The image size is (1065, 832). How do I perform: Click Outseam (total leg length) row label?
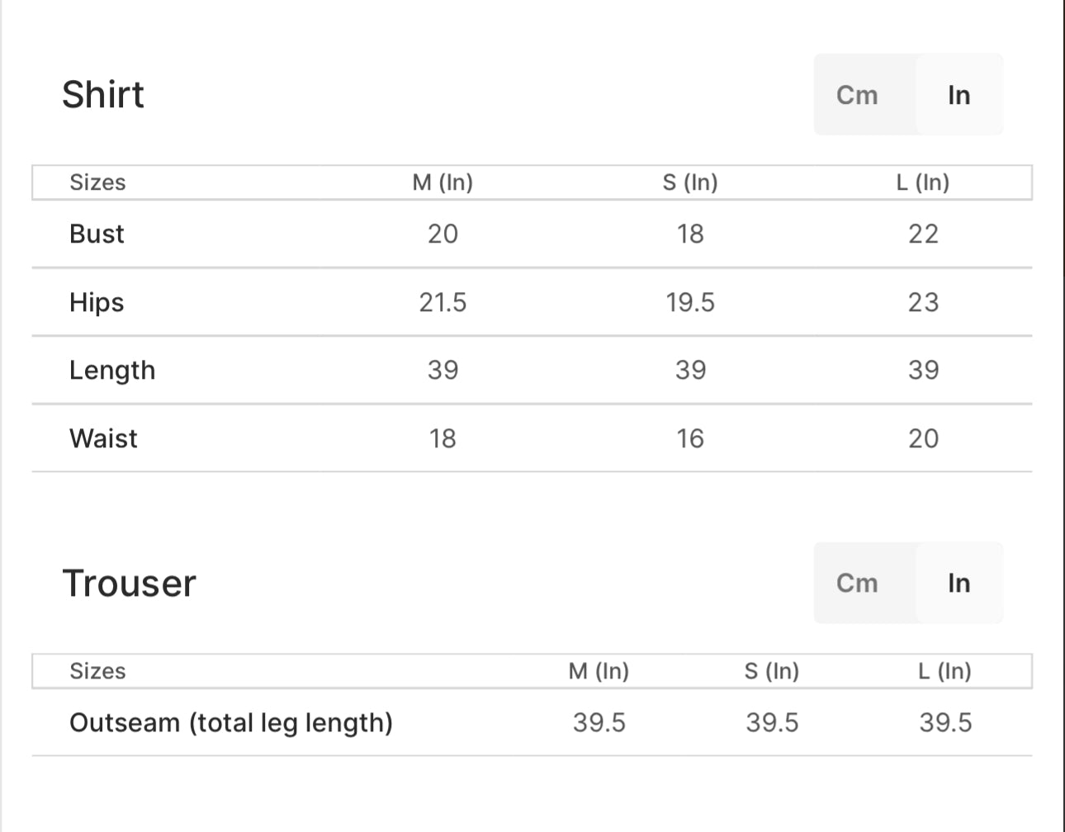coord(231,722)
